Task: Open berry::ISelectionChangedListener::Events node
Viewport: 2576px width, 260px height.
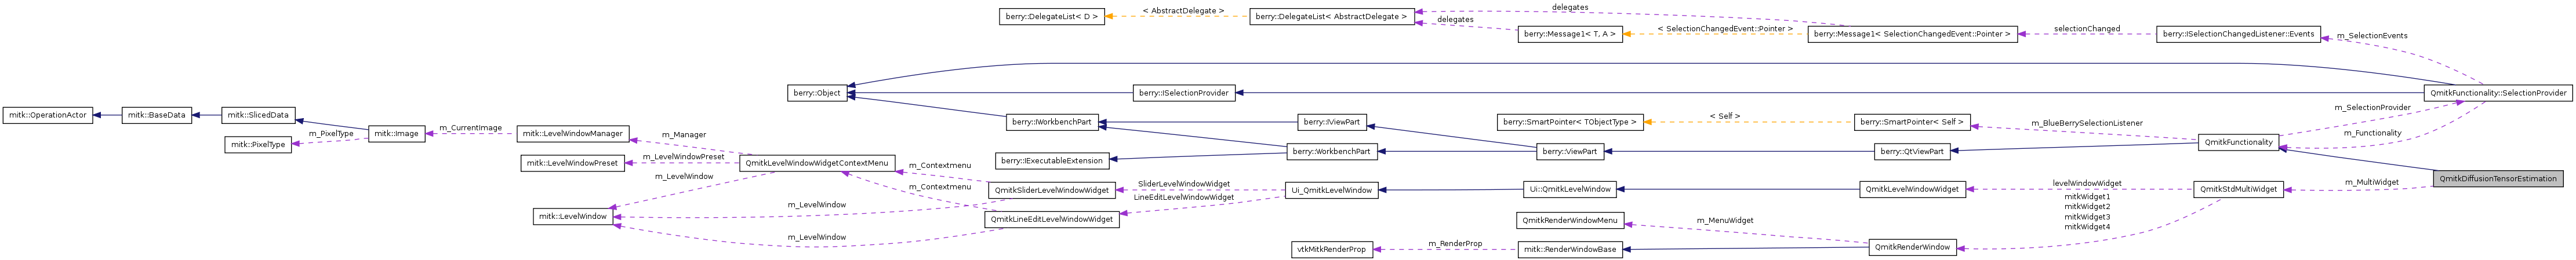Action: [2238, 34]
